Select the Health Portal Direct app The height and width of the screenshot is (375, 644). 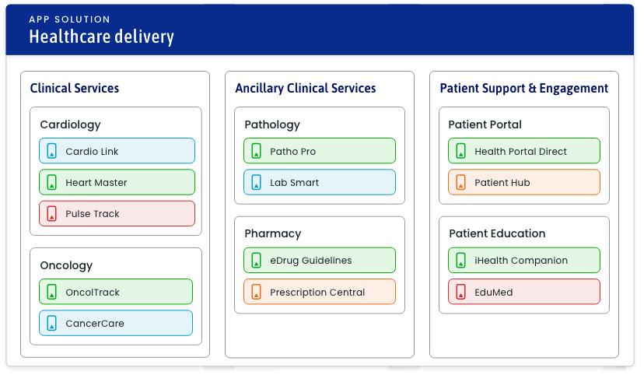pyautogui.click(x=524, y=151)
